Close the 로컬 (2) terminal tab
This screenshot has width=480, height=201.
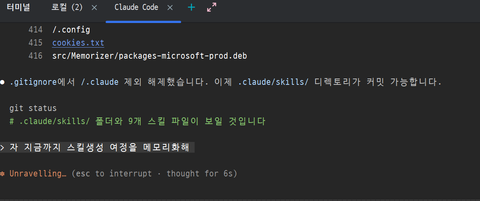94,8
